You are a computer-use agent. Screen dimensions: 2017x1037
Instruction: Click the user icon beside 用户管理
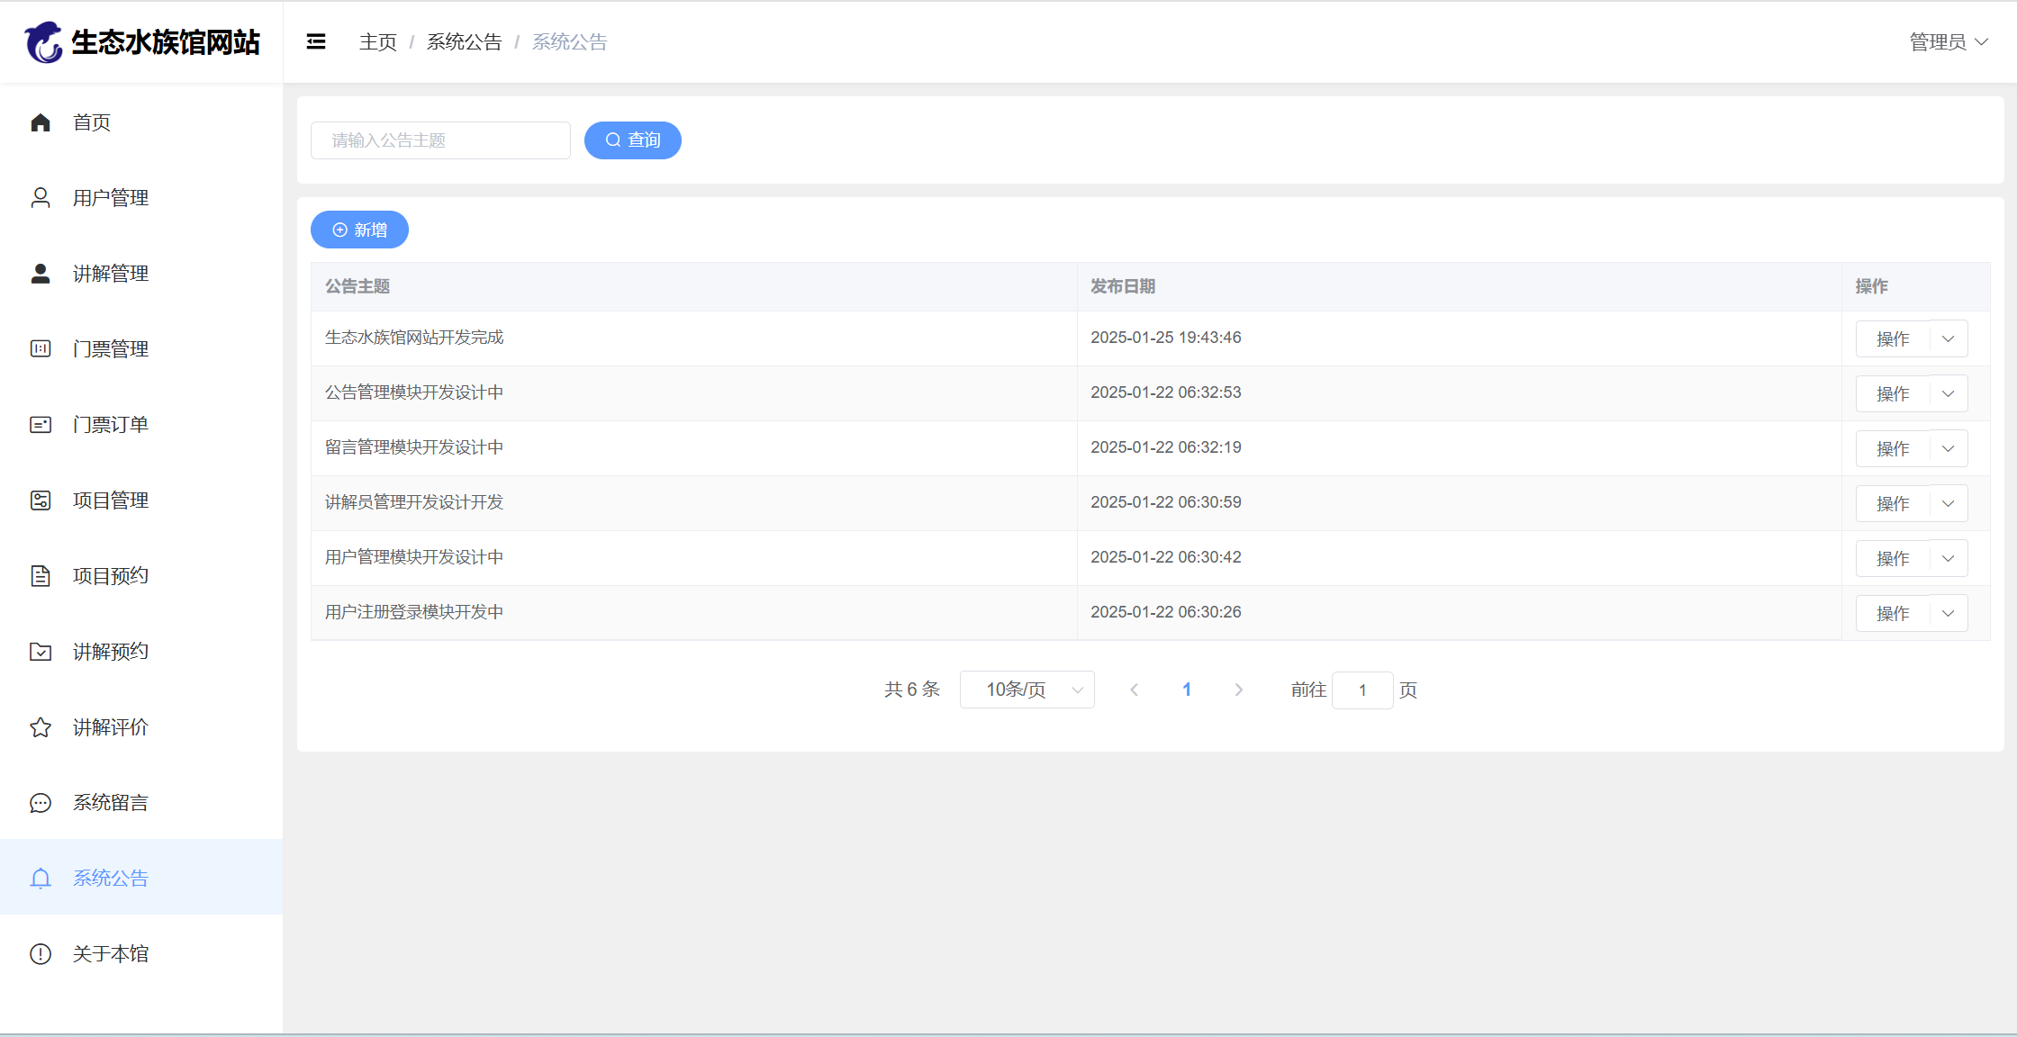click(x=41, y=198)
